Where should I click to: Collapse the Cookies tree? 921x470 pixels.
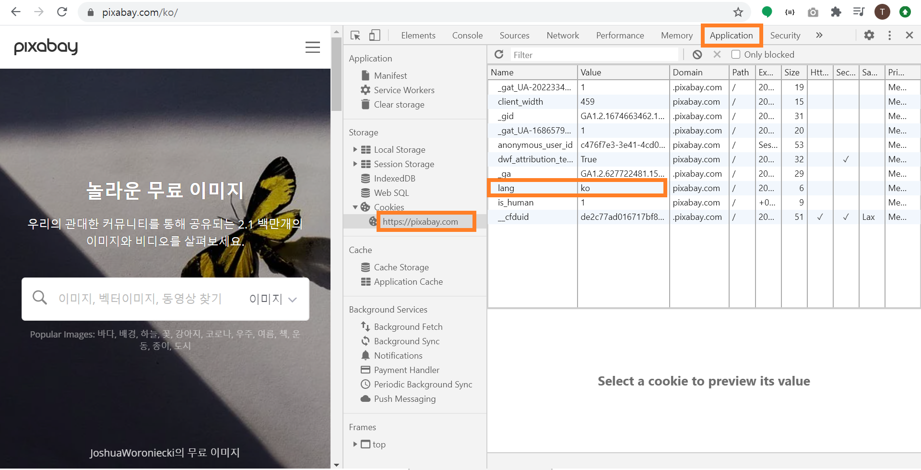point(355,207)
